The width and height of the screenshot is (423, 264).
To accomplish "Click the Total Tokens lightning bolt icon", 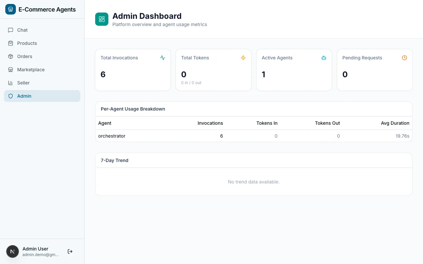I will 243,58.
